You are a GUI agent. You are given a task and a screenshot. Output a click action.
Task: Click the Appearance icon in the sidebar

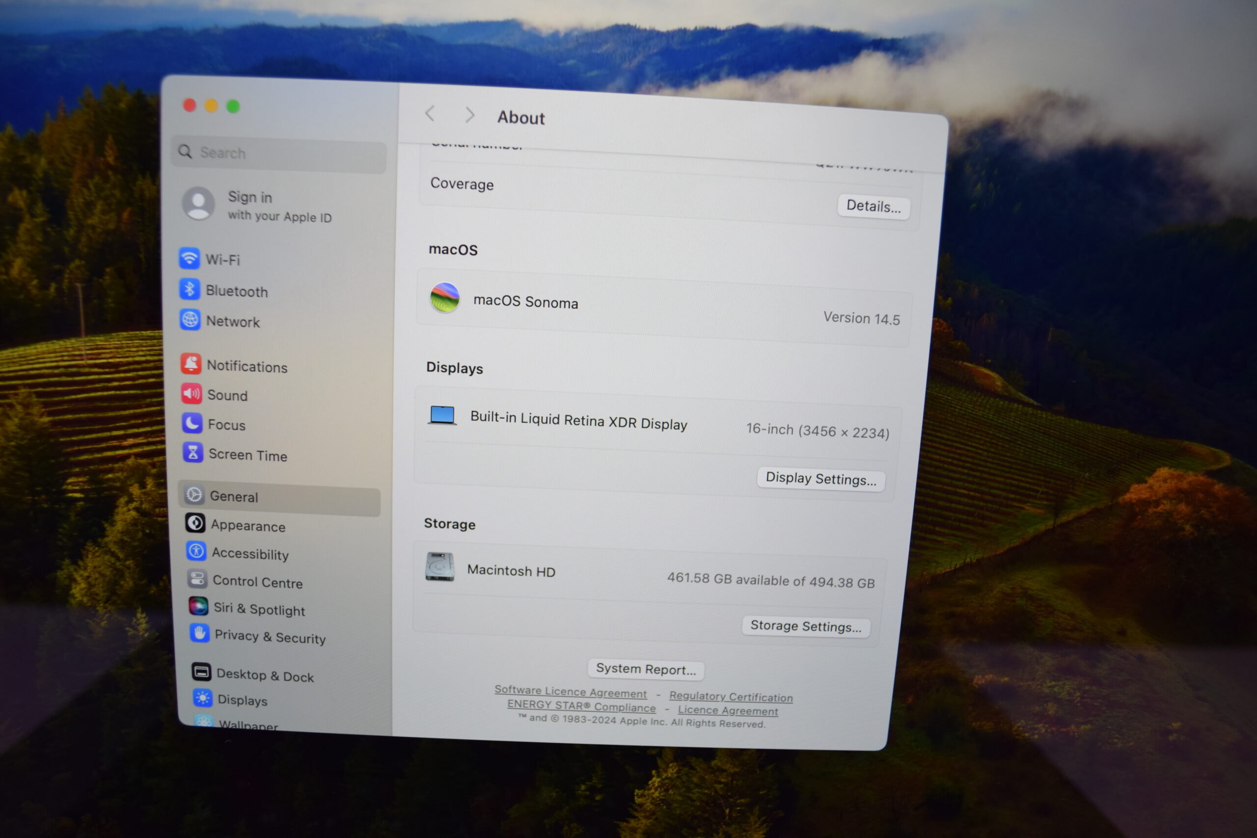click(195, 523)
